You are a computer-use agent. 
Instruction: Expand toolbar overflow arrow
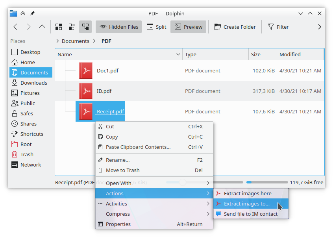click(319, 27)
